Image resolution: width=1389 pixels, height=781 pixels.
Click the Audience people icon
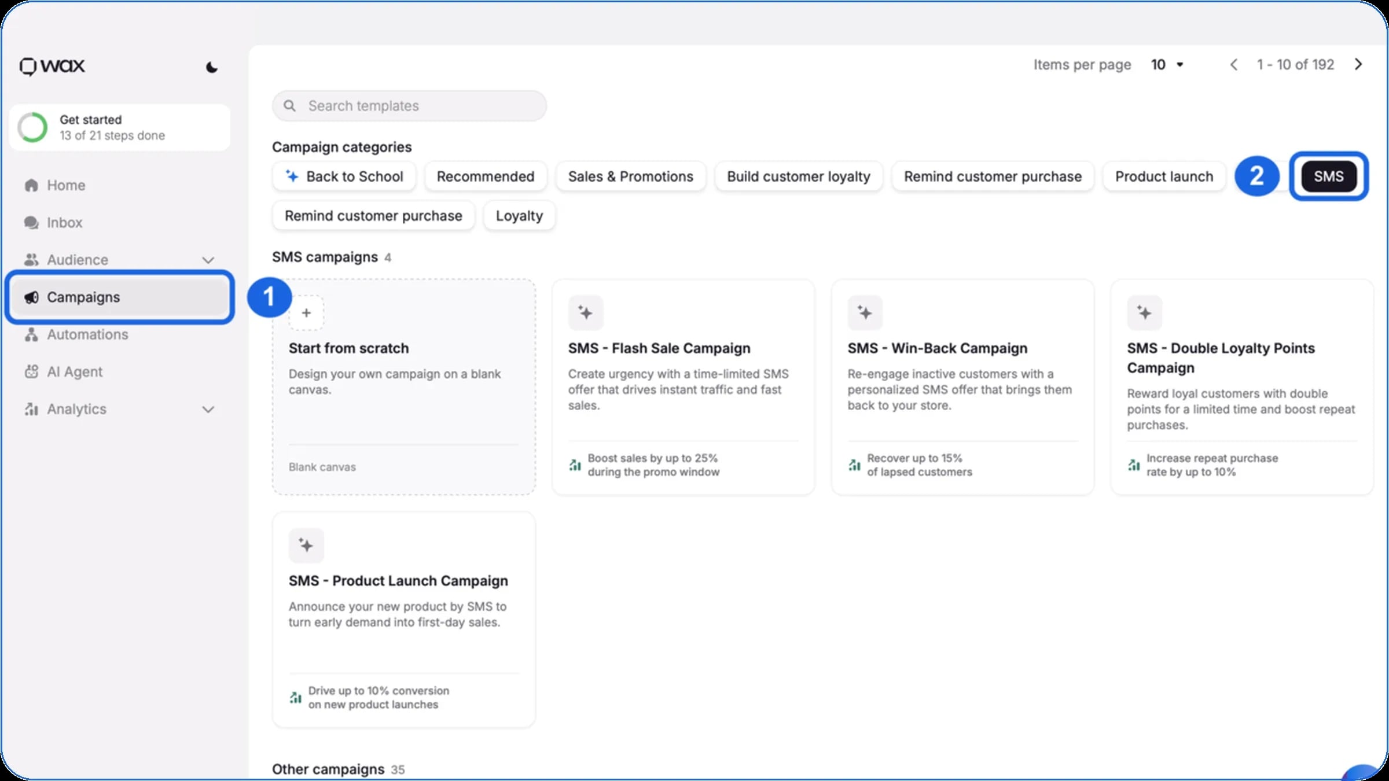[31, 260]
